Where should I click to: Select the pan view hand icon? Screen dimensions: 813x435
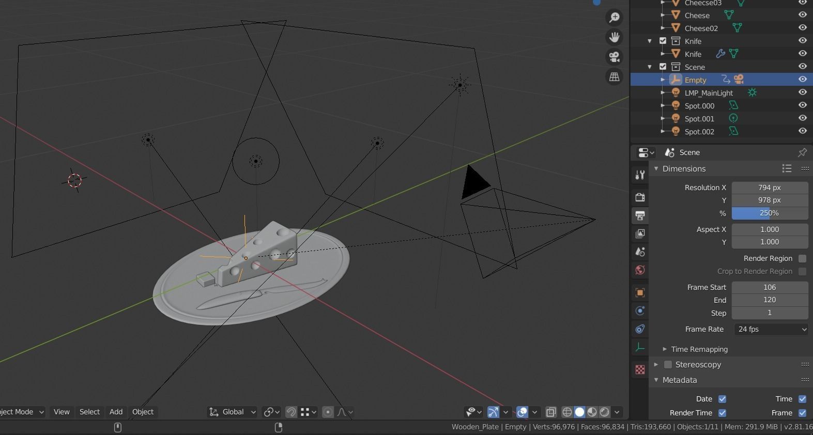614,37
